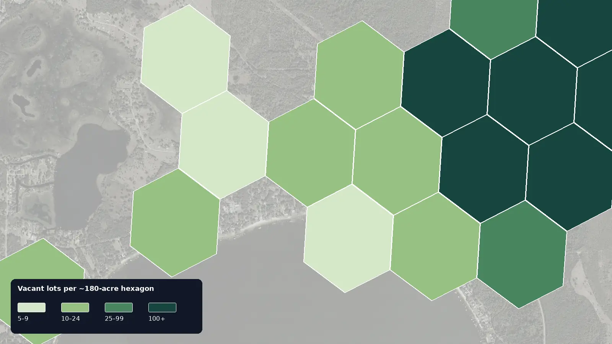The width and height of the screenshot is (612, 344).
Task: Click the 'Vacant lots per ~180-acre hexagon' title
Action: coord(86,289)
